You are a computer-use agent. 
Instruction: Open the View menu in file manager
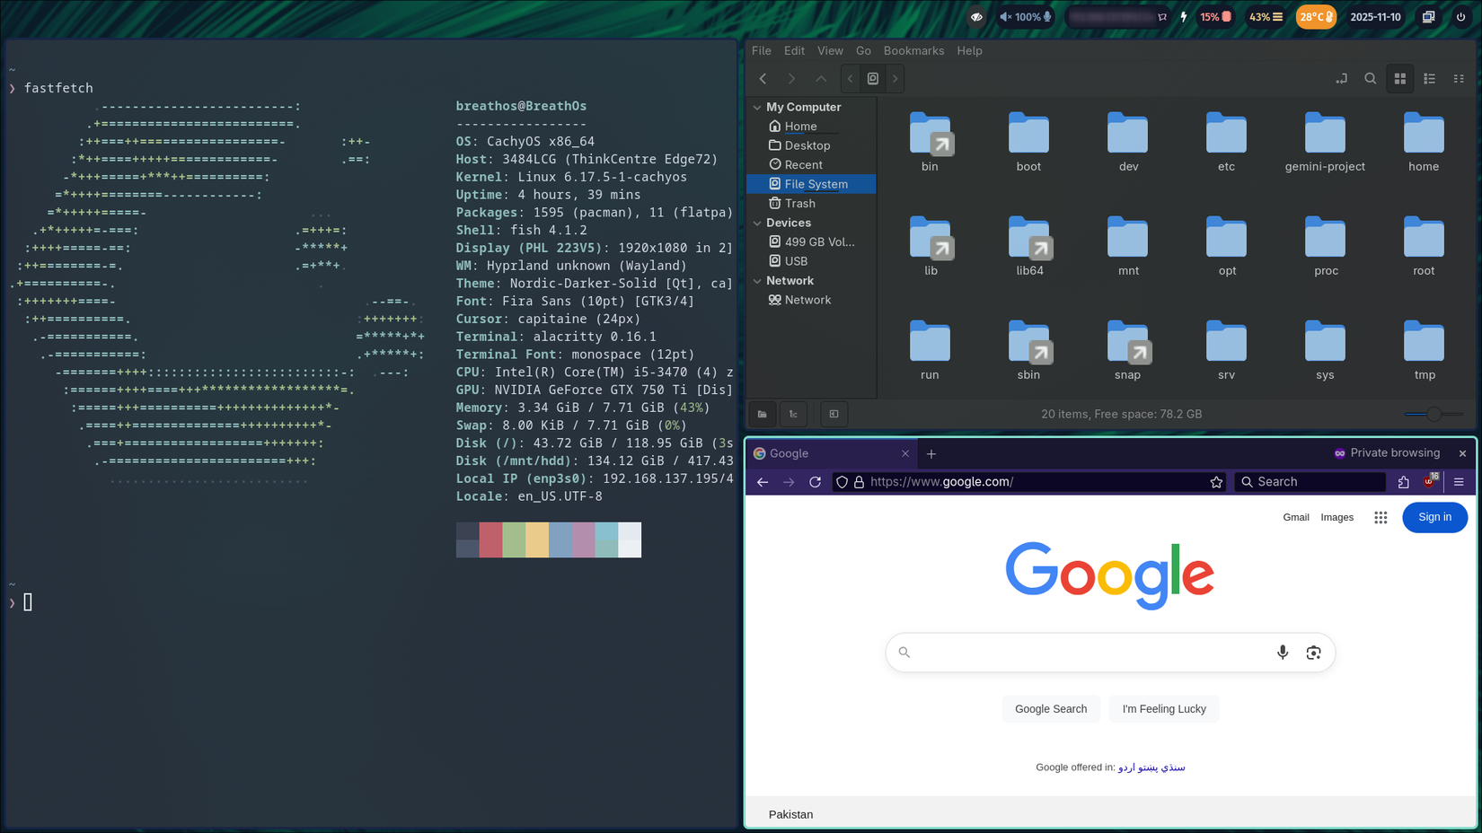tap(829, 51)
